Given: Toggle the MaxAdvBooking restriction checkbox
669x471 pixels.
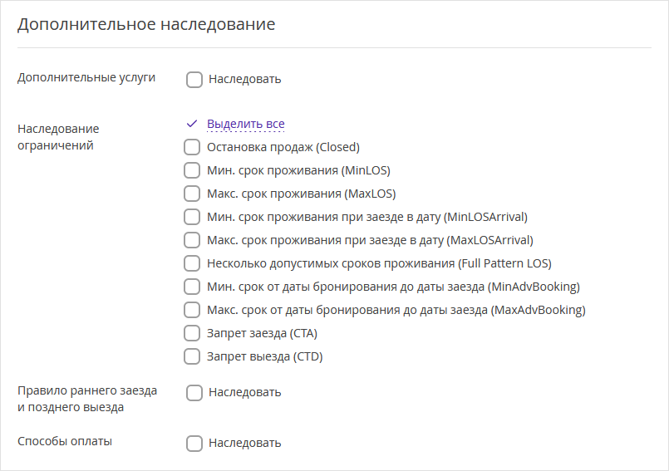Looking at the screenshot, I should pyautogui.click(x=192, y=310).
